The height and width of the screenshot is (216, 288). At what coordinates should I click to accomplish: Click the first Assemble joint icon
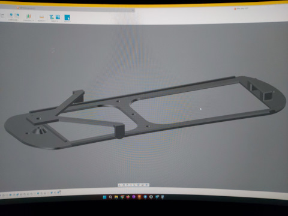pos(11,16)
